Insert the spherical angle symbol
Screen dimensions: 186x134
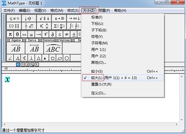25,58
